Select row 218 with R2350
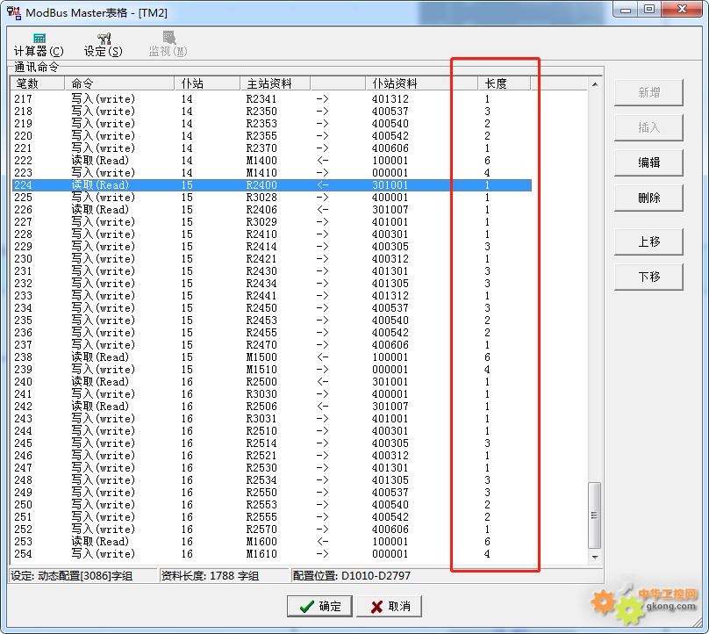Screen dimensions: 709x634 click(271, 112)
